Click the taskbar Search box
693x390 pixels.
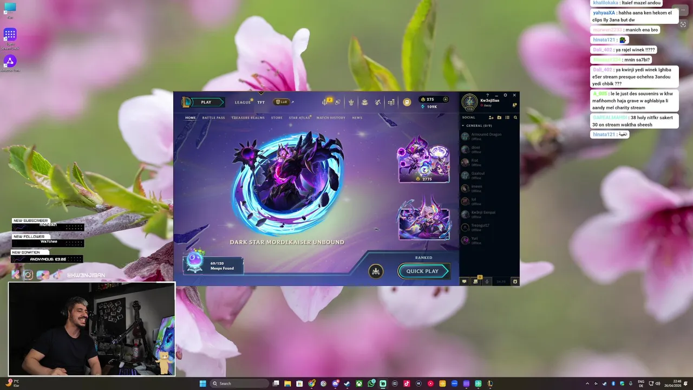(x=239, y=383)
